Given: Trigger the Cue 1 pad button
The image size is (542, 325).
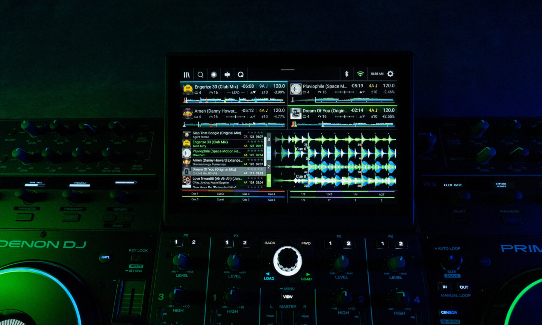Looking at the screenshot, I should [x=195, y=194].
